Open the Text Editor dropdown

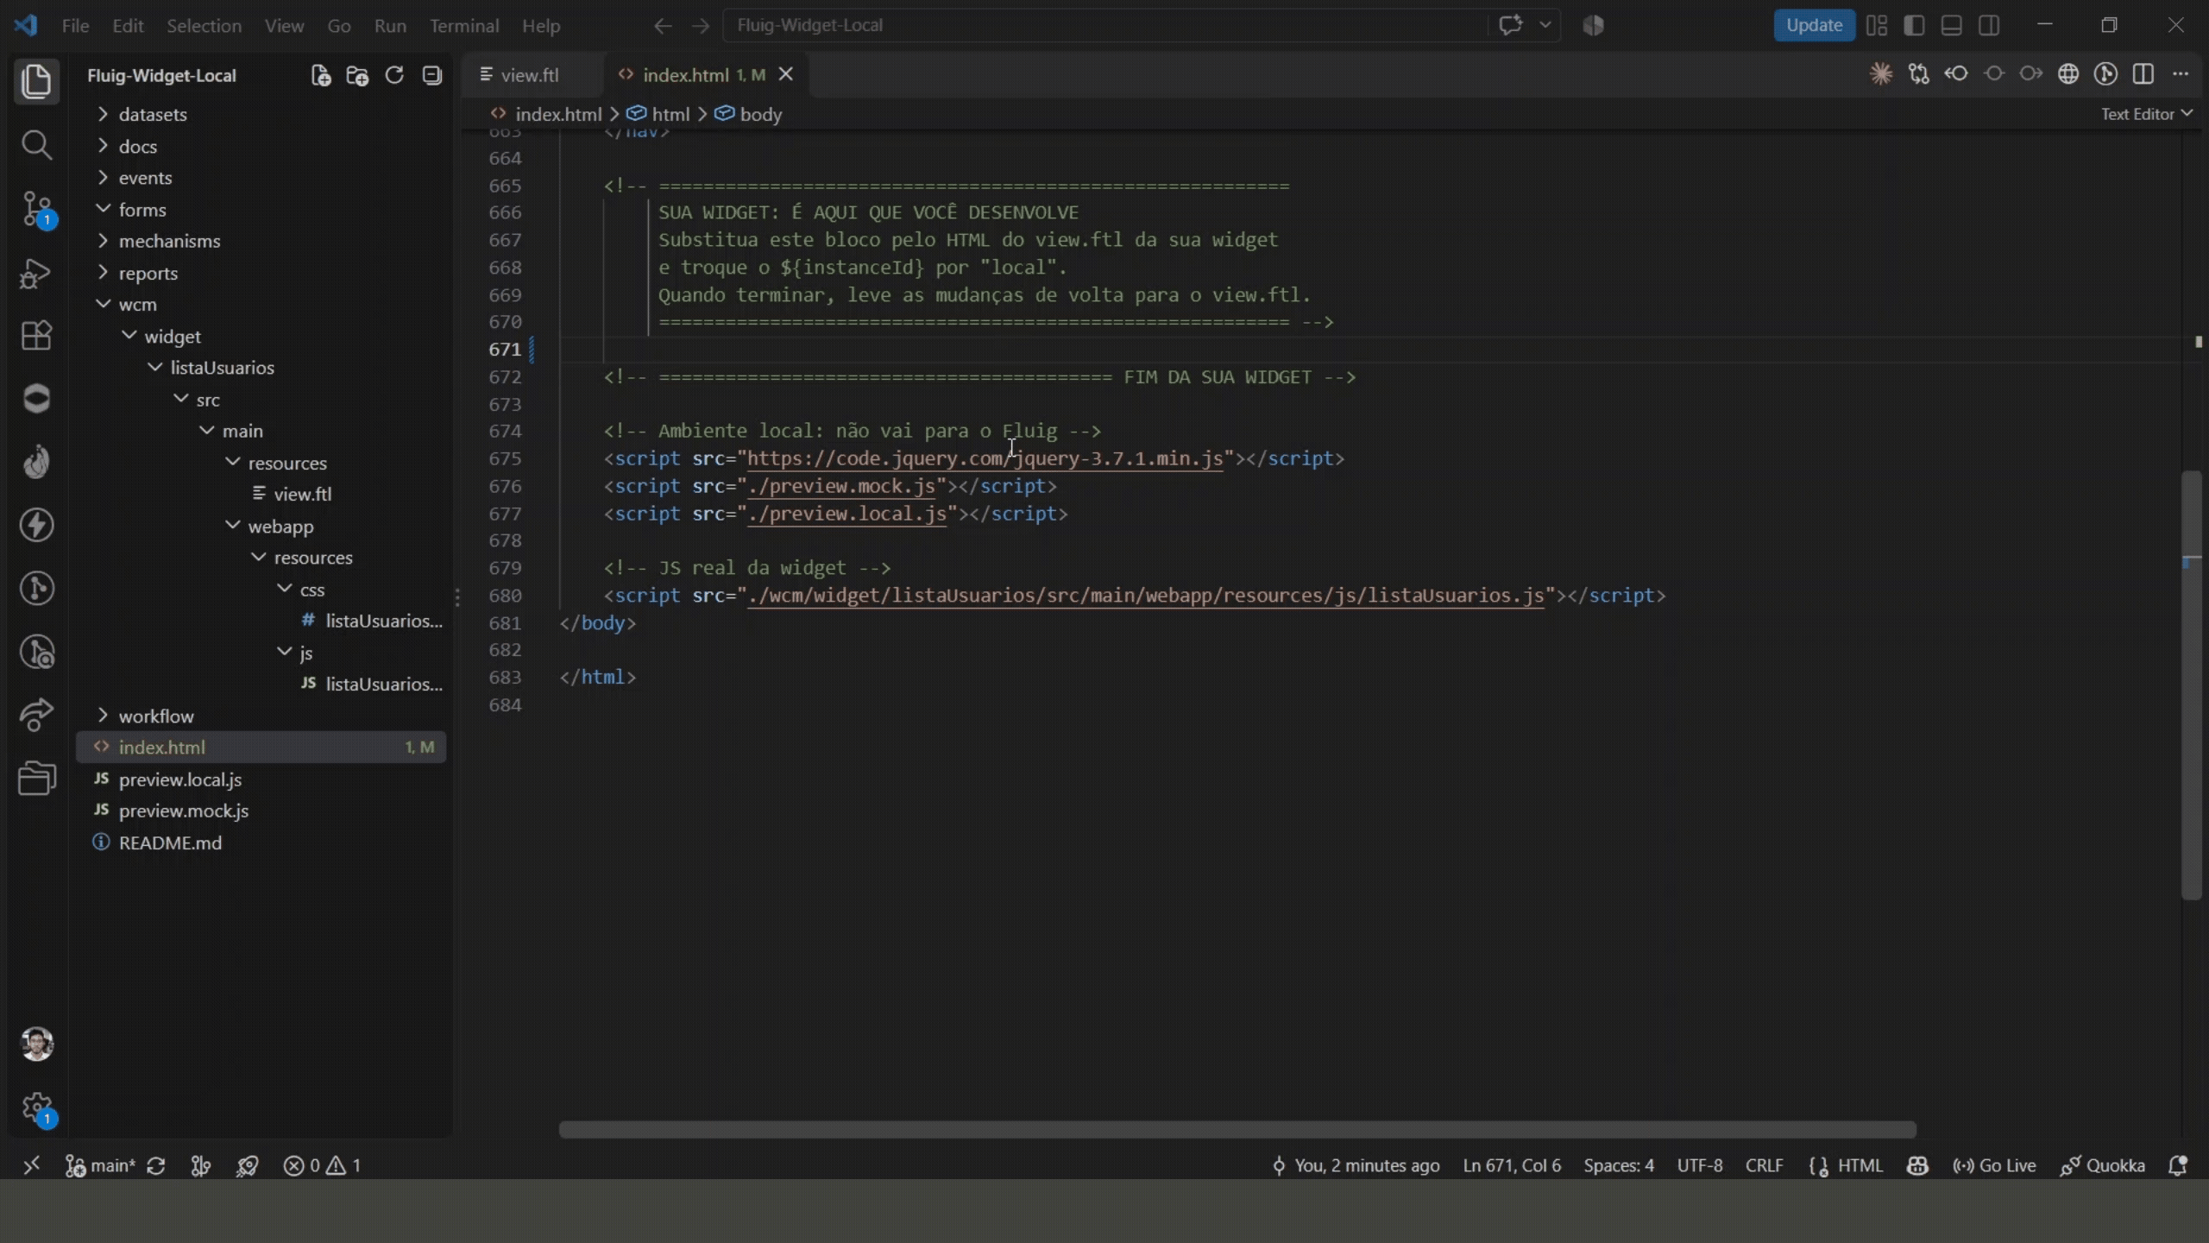tap(2146, 114)
